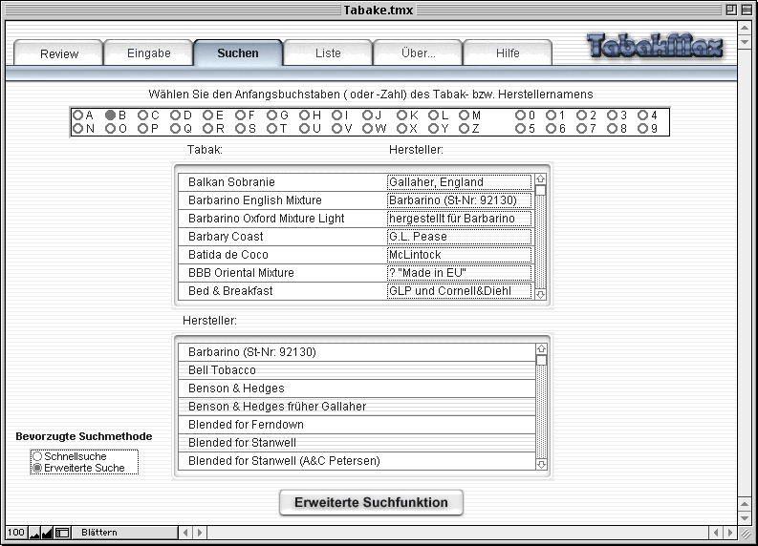Click Tabak list scroll down arrow

click(x=540, y=294)
